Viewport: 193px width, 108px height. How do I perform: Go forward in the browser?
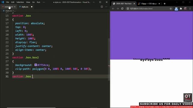pyautogui.click(x=118, y=9)
